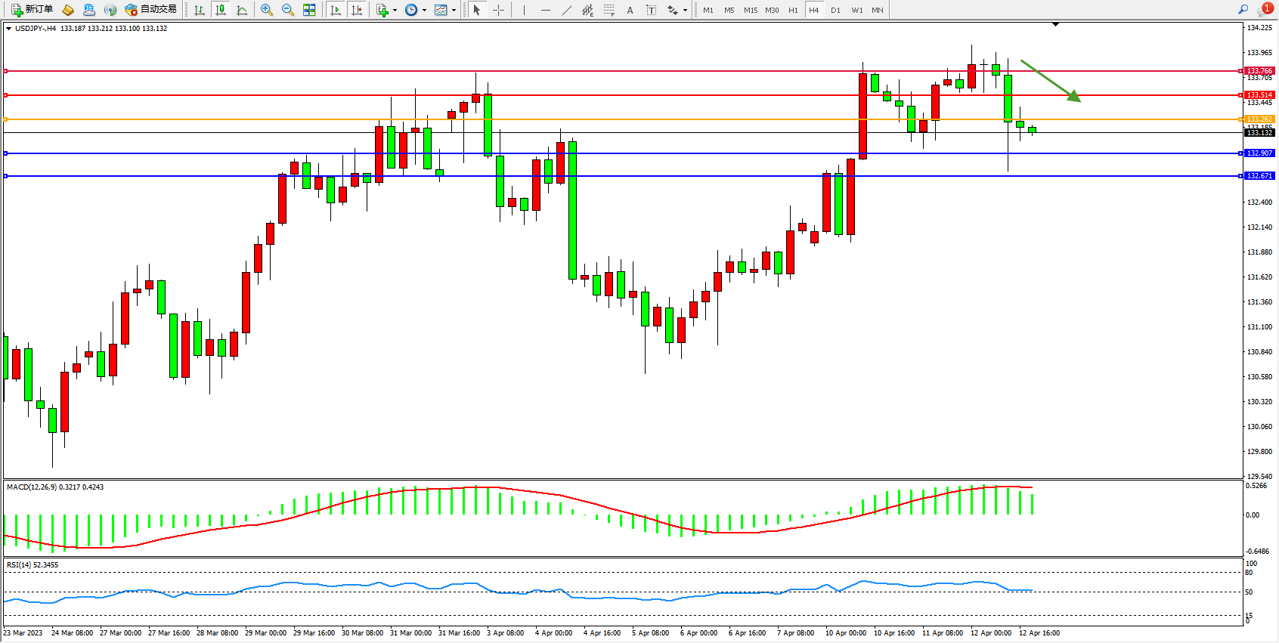Viewport: 1279px width, 643px height.
Task: Click the New Order (新订单) button
Action: (32, 10)
